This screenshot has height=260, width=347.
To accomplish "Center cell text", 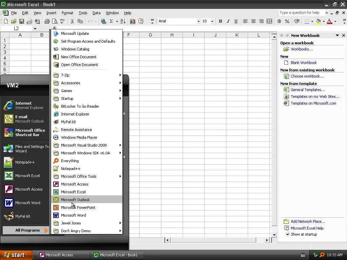I will click(x=253, y=21).
